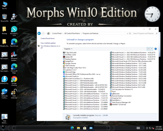Click All Control Panel Items breadcrumb
The image size is (163, 131).
click(72, 33)
